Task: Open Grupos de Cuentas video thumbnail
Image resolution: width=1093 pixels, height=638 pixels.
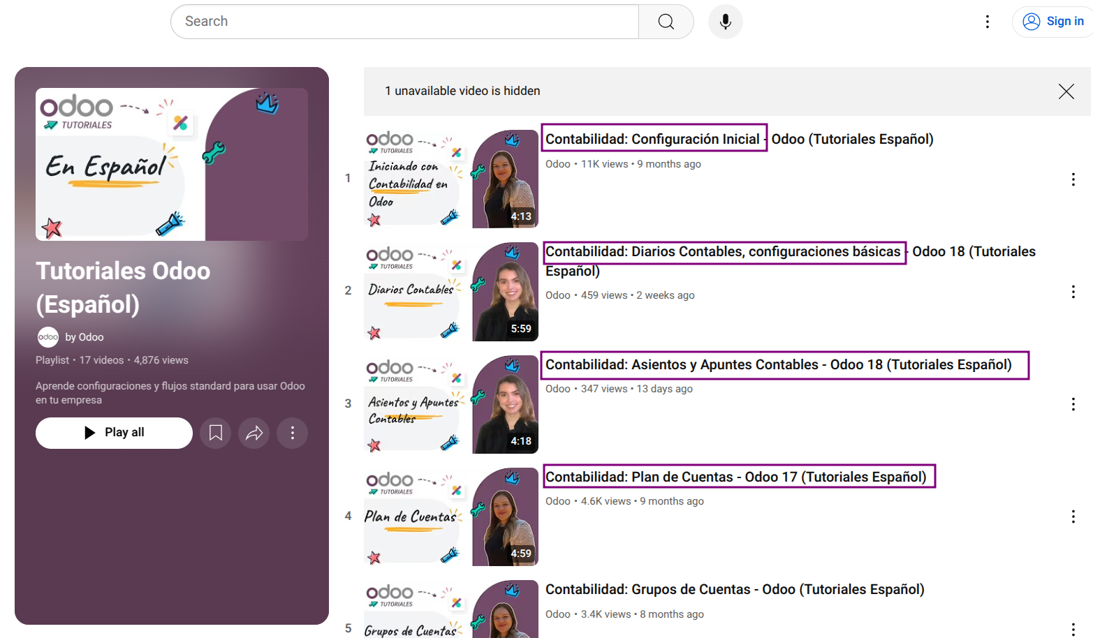Action: (x=451, y=609)
